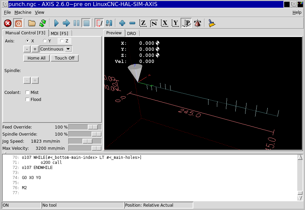Switch to the DRO tab
Screen dimensions: 305x210
pos(131,33)
